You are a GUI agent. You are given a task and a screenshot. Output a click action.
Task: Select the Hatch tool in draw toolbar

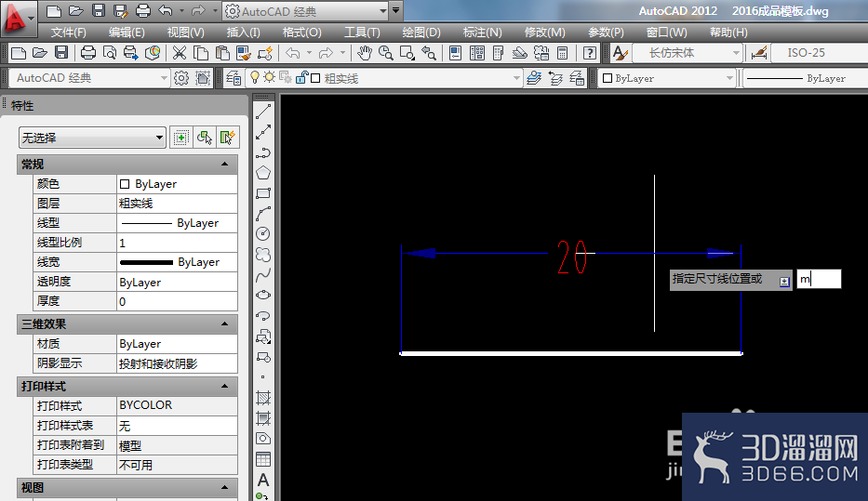pyautogui.click(x=263, y=398)
